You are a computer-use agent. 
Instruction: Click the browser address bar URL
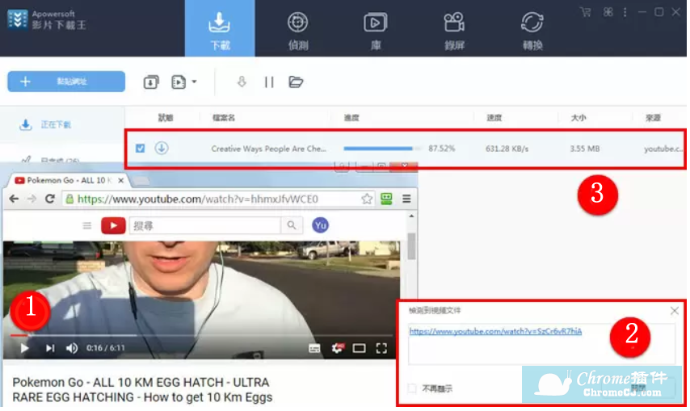198,199
